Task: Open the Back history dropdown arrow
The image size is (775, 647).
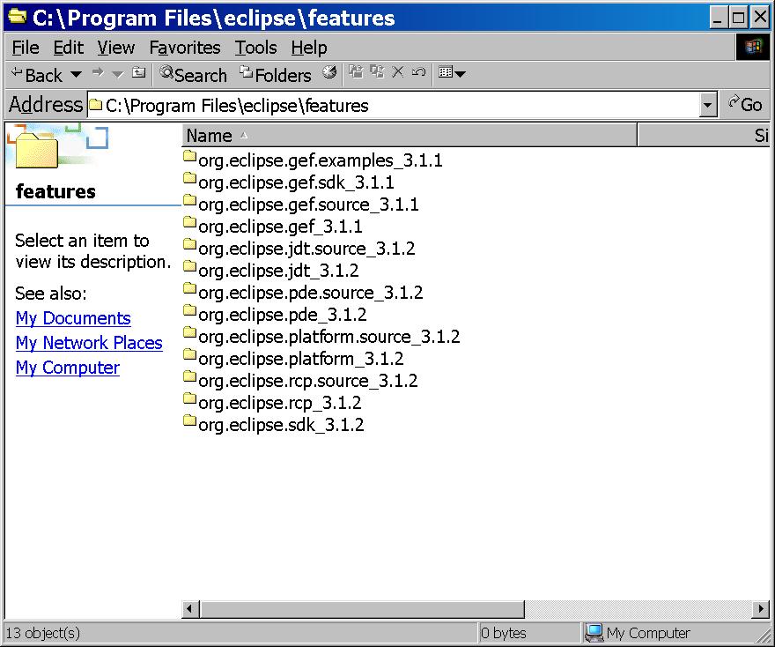Action: pos(76,75)
